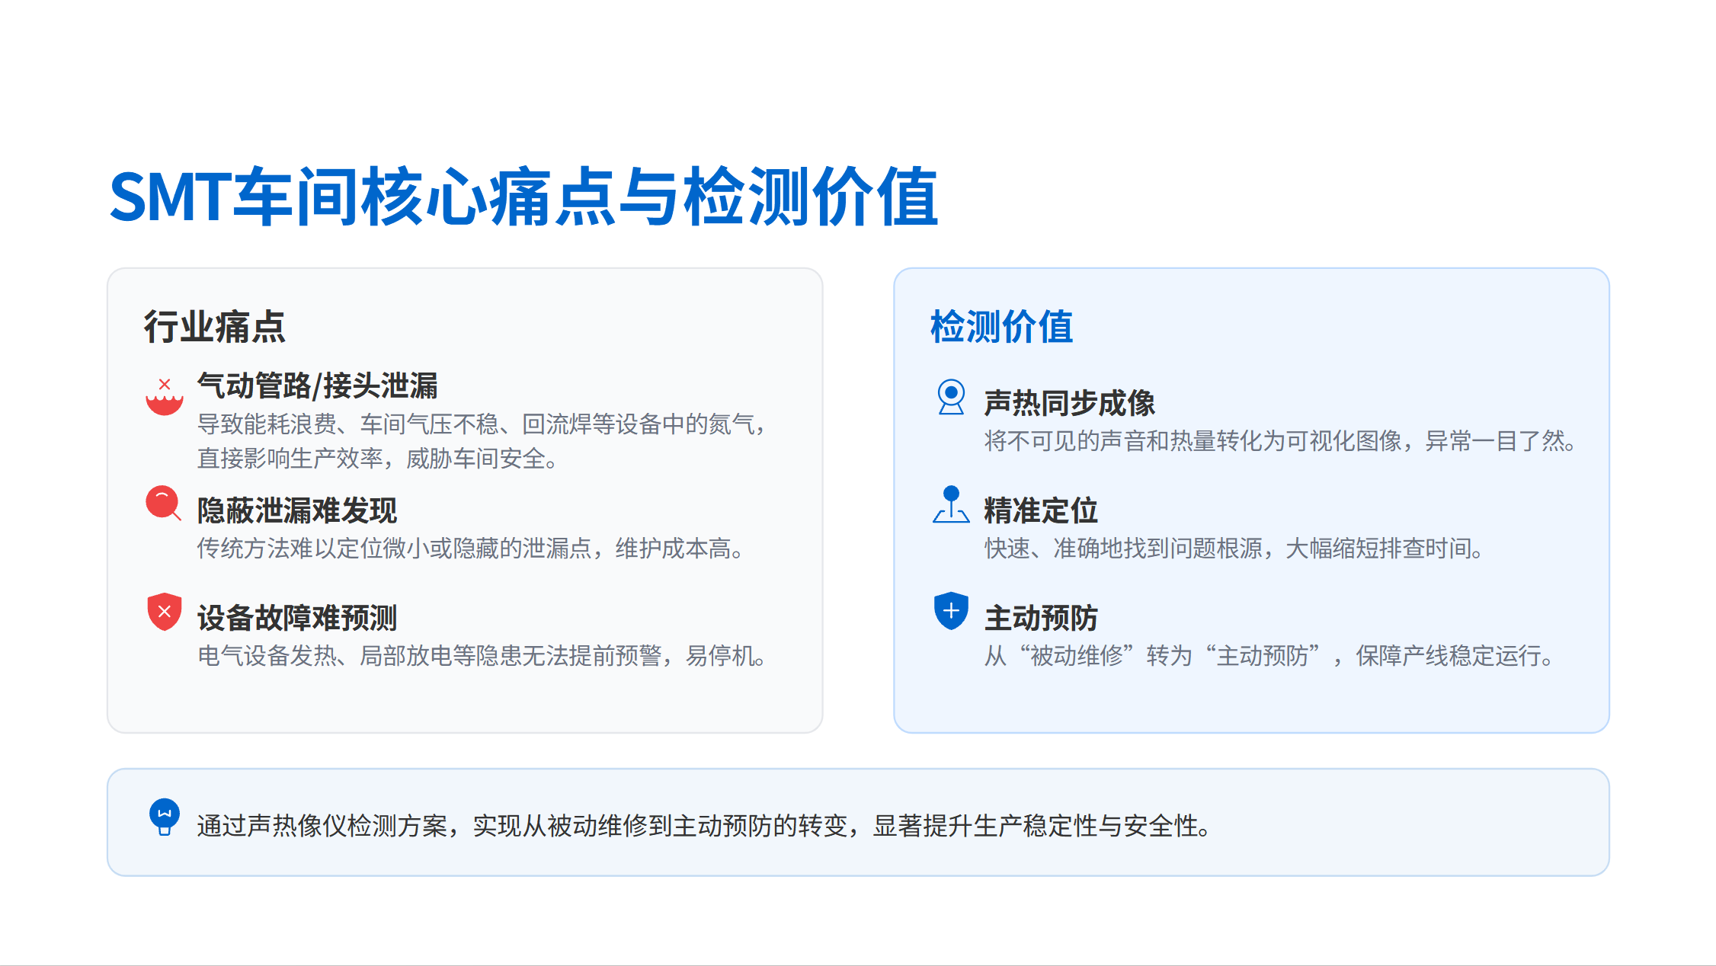Click the red shield X icon

point(164,612)
